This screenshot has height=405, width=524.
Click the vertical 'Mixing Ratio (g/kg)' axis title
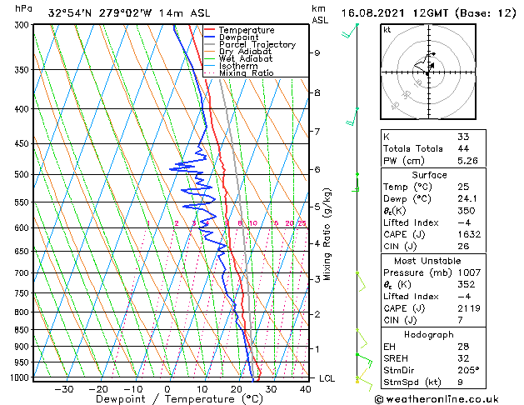pos(327,234)
